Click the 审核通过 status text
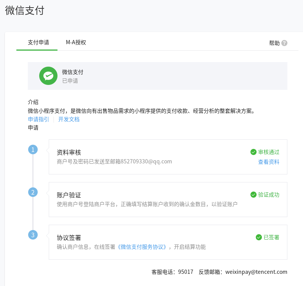The width and height of the screenshot is (303, 286). click(x=269, y=152)
